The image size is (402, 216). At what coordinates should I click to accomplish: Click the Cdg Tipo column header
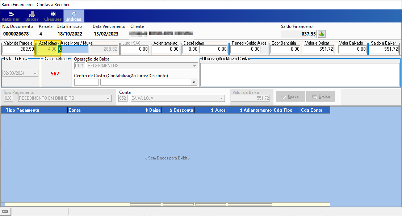click(286, 110)
